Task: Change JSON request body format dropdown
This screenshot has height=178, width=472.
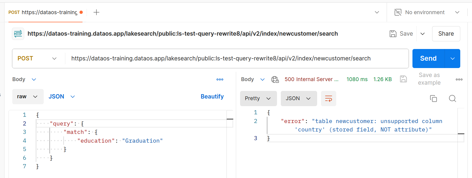Action: tap(62, 97)
